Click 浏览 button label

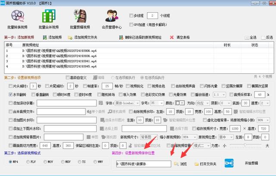pos(183,164)
